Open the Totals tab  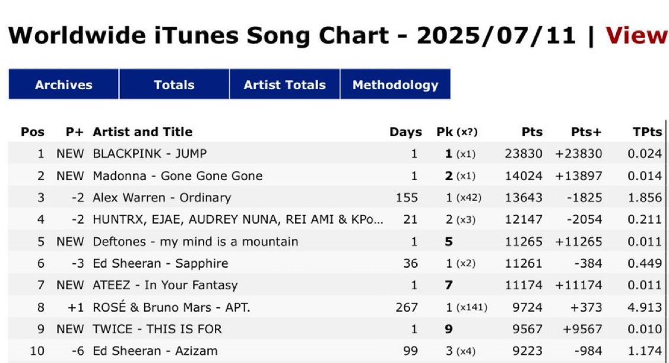(x=174, y=84)
